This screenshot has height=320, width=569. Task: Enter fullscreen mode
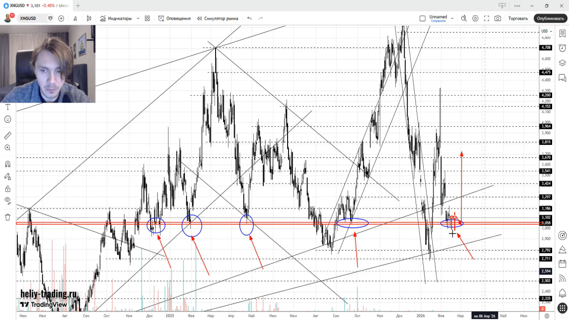pos(486,18)
